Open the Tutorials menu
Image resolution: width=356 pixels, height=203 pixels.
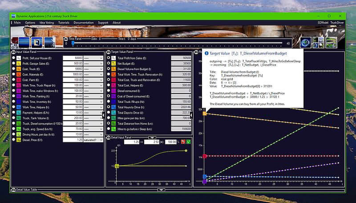click(64, 23)
